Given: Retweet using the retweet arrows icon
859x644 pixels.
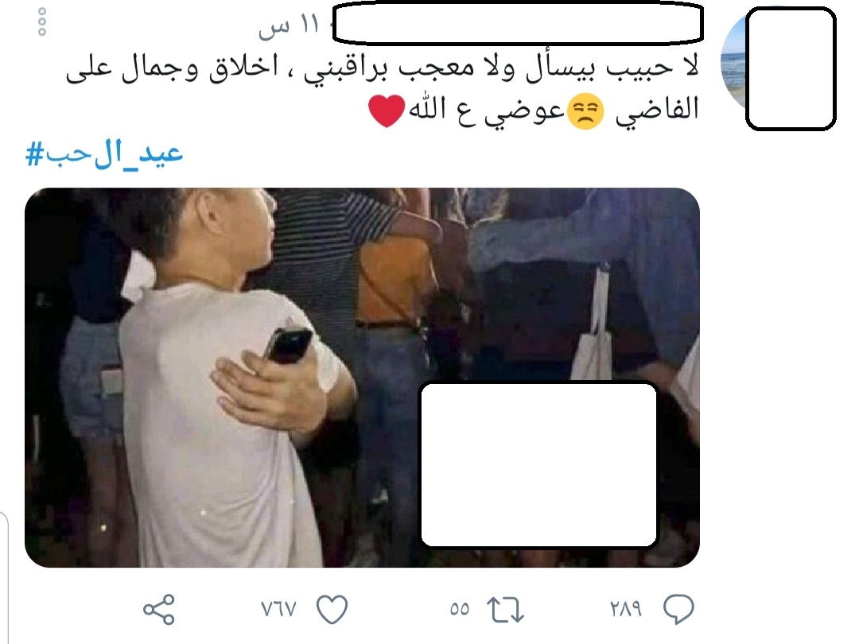Looking at the screenshot, I should (505, 610).
